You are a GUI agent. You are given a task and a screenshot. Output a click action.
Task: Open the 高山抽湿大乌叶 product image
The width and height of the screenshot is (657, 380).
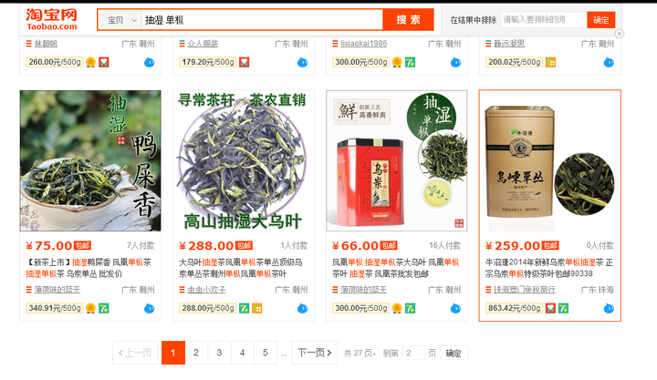244,160
